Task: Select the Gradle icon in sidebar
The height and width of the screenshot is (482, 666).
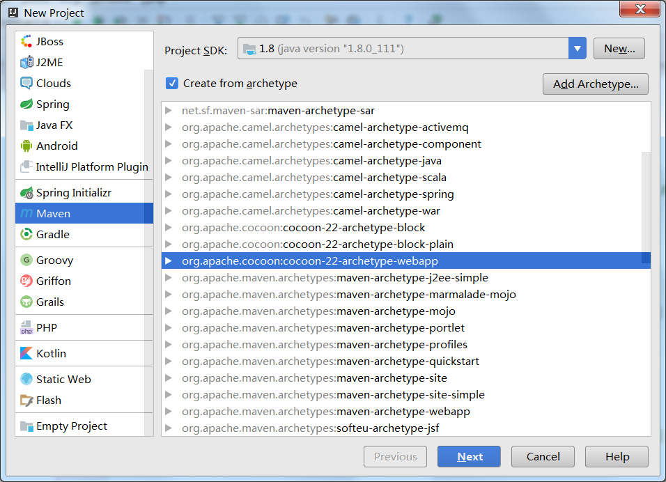Action: tap(26, 234)
